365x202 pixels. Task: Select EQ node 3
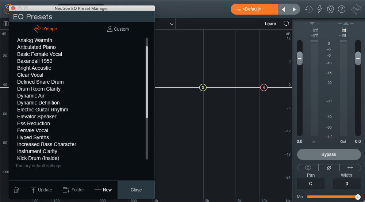(203, 88)
